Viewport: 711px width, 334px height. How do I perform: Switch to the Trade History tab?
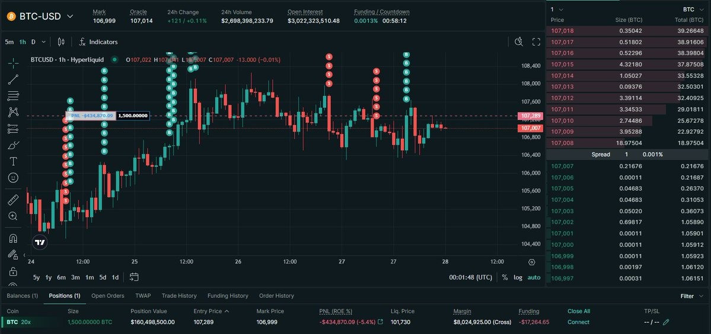click(179, 296)
